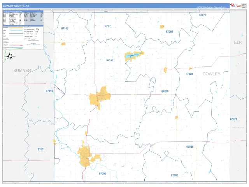This screenshot has height=187, width=249.
Task: Click the orange line swatch in the legend
Action: coord(16,28)
